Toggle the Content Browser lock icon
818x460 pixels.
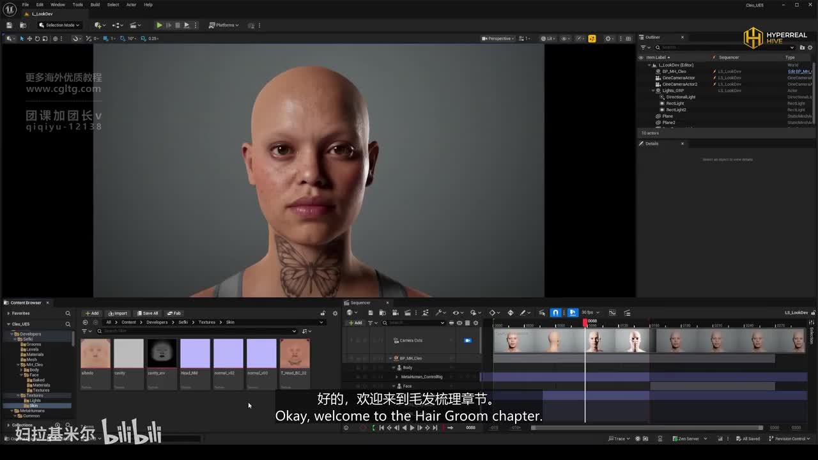point(323,313)
